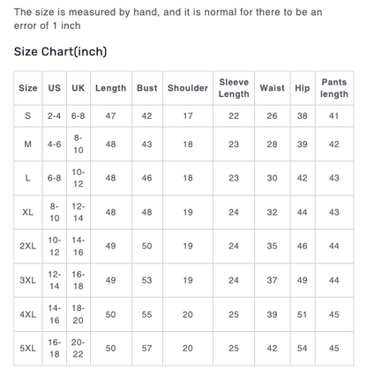
Task: Select the Shoulder column header
Action: (x=188, y=88)
